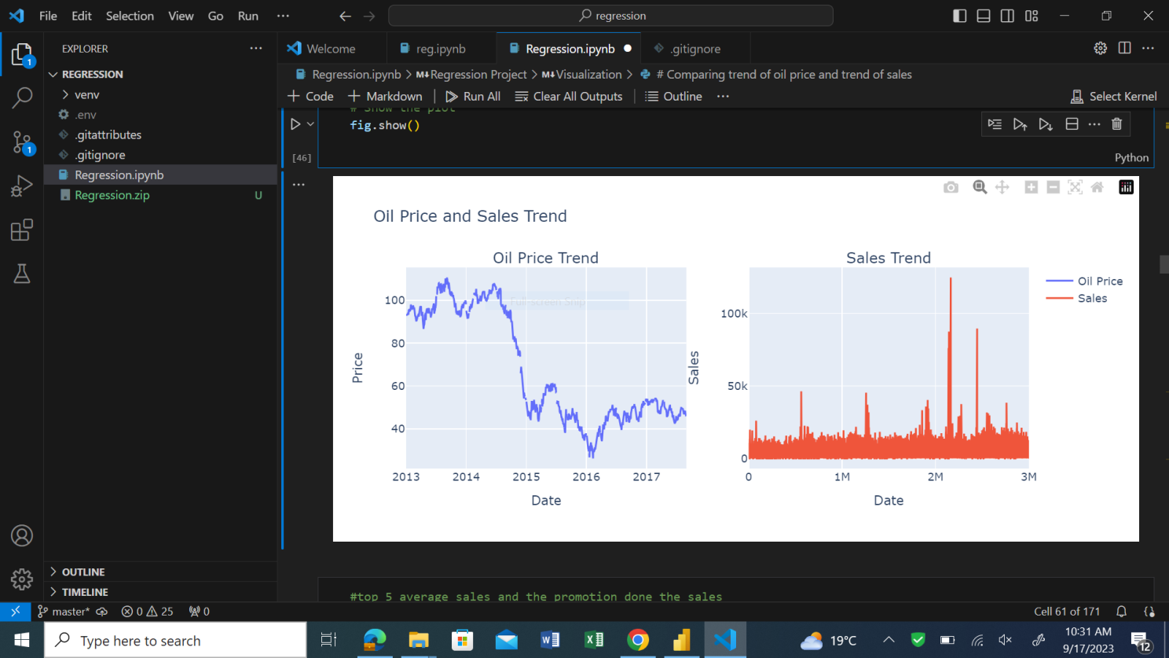Click the autoscale icon on the chart toolbar
Viewport: 1169px width, 658px height.
coord(1075,187)
